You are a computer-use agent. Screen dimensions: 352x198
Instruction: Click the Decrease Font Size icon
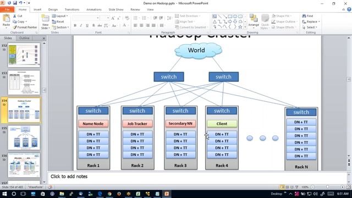[119, 18]
